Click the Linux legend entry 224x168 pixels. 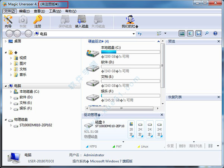(143, 146)
